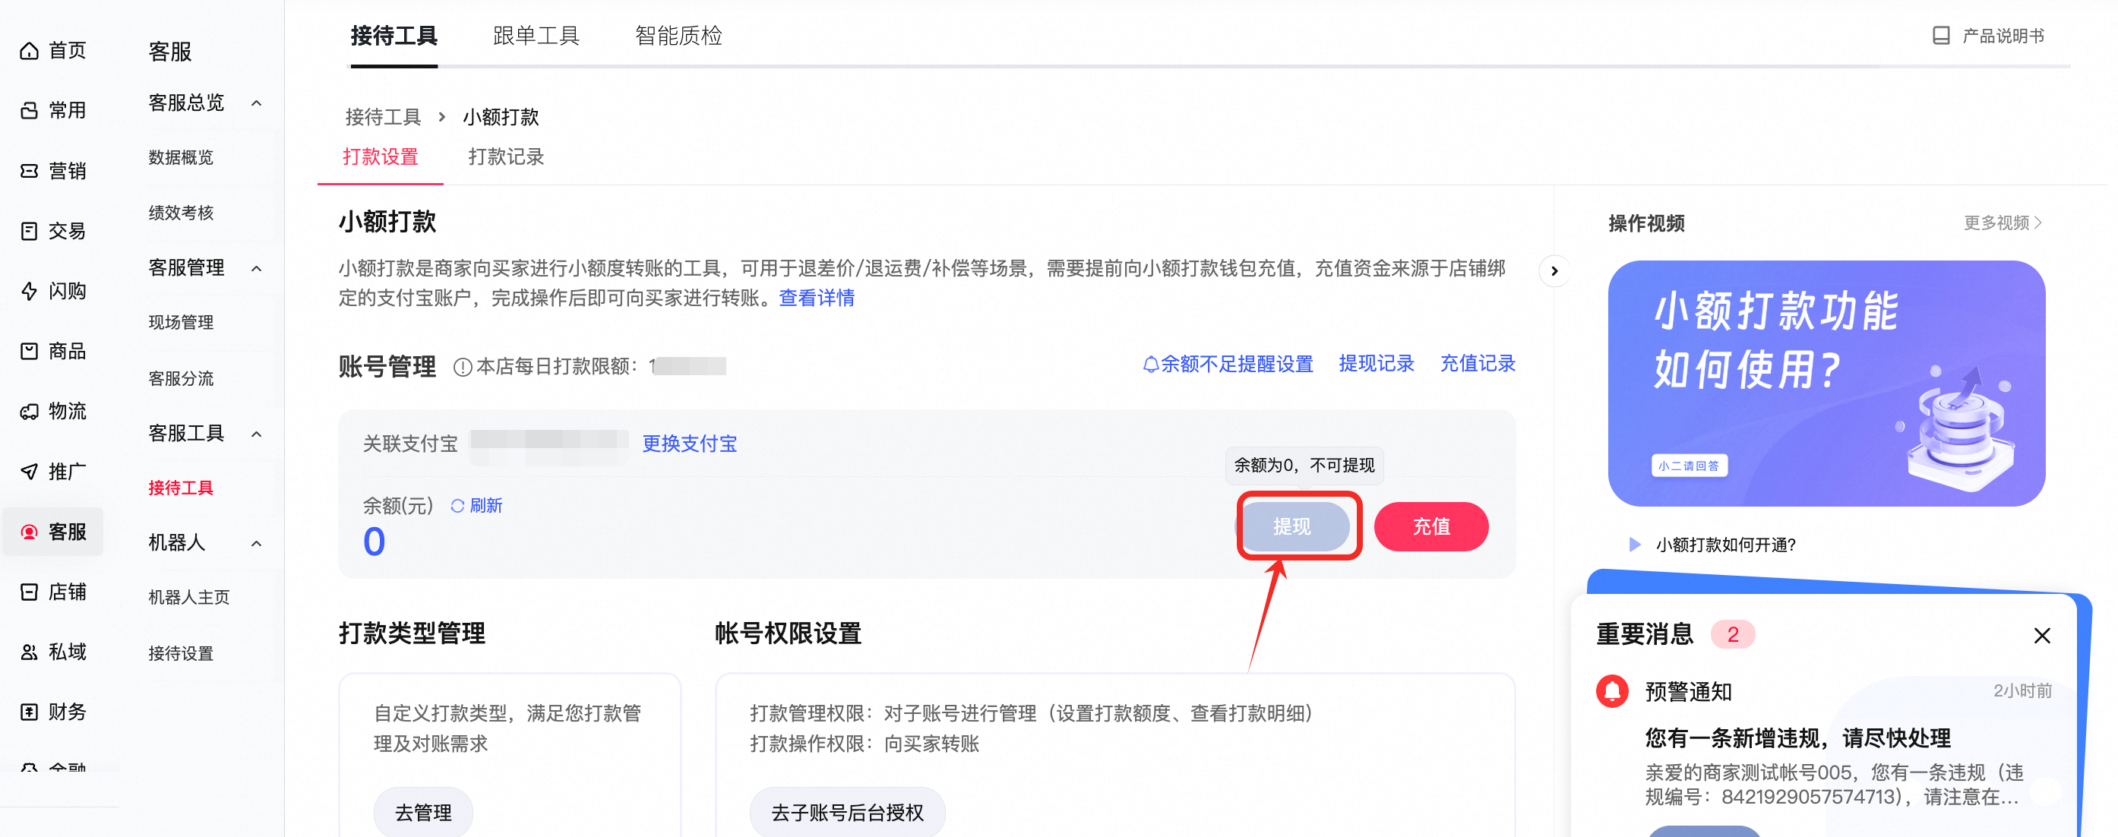Image resolution: width=2118 pixels, height=837 pixels.
Task: Click 更换支付宝 link
Action: pos(689,444)
